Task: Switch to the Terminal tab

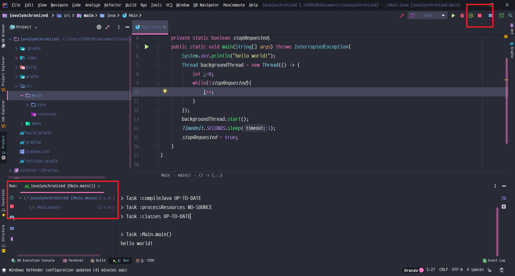Action: point(73,260)
